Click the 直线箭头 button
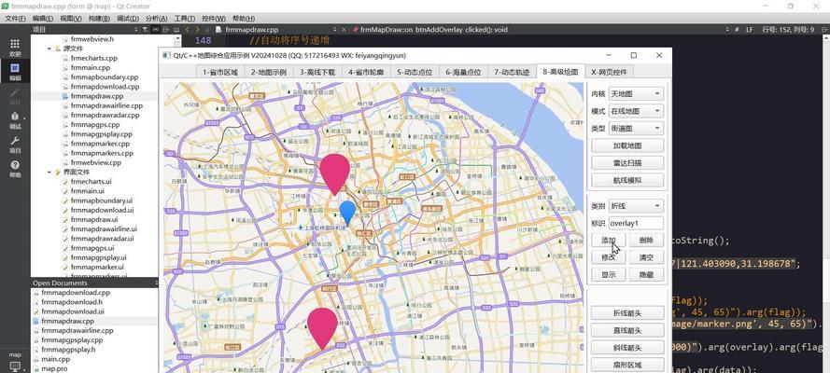This screenshot has height=373, width=830. tap(627, 330)
